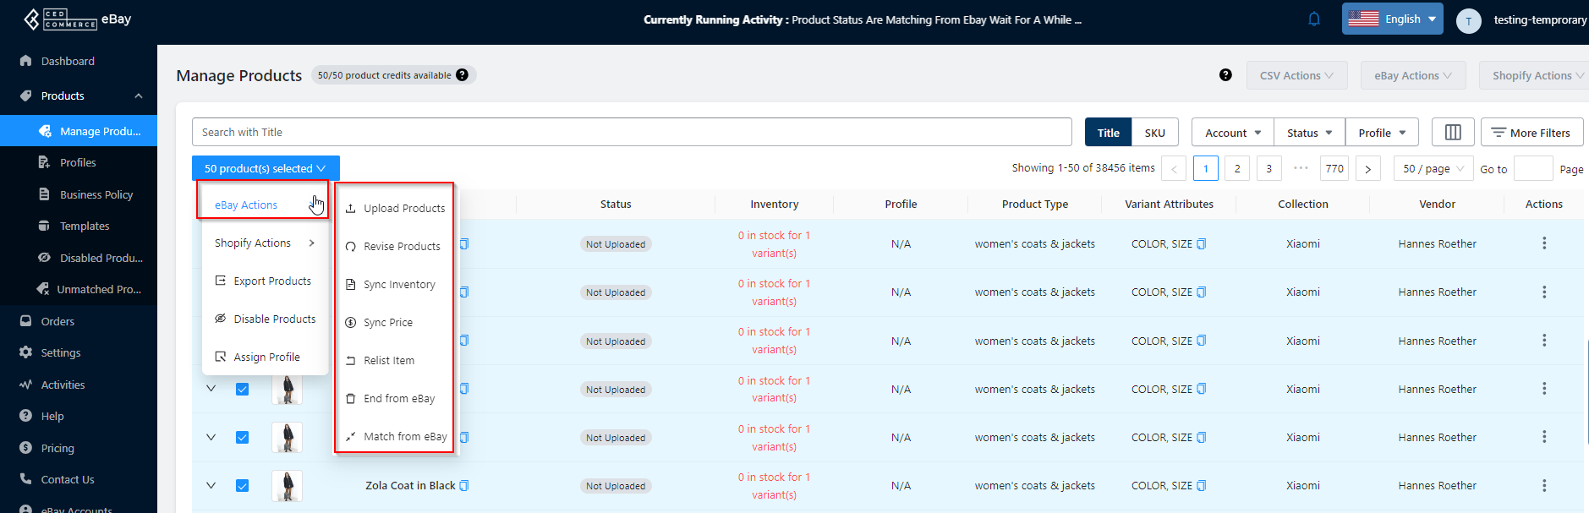Open the English language dropdown
The width and height of the screenshot is (1589, 513).
click(x=1392, y=19)
